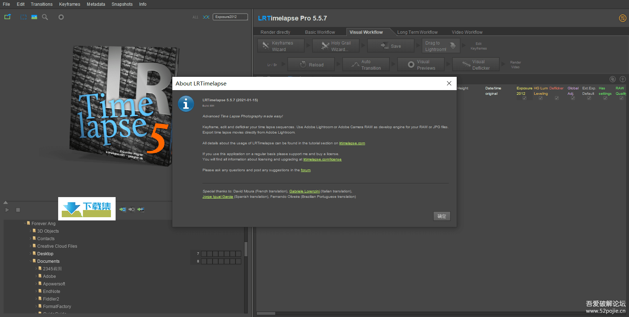Click the Contacts folder icon
Screen dimensions: 629x317
click(34, 238)
